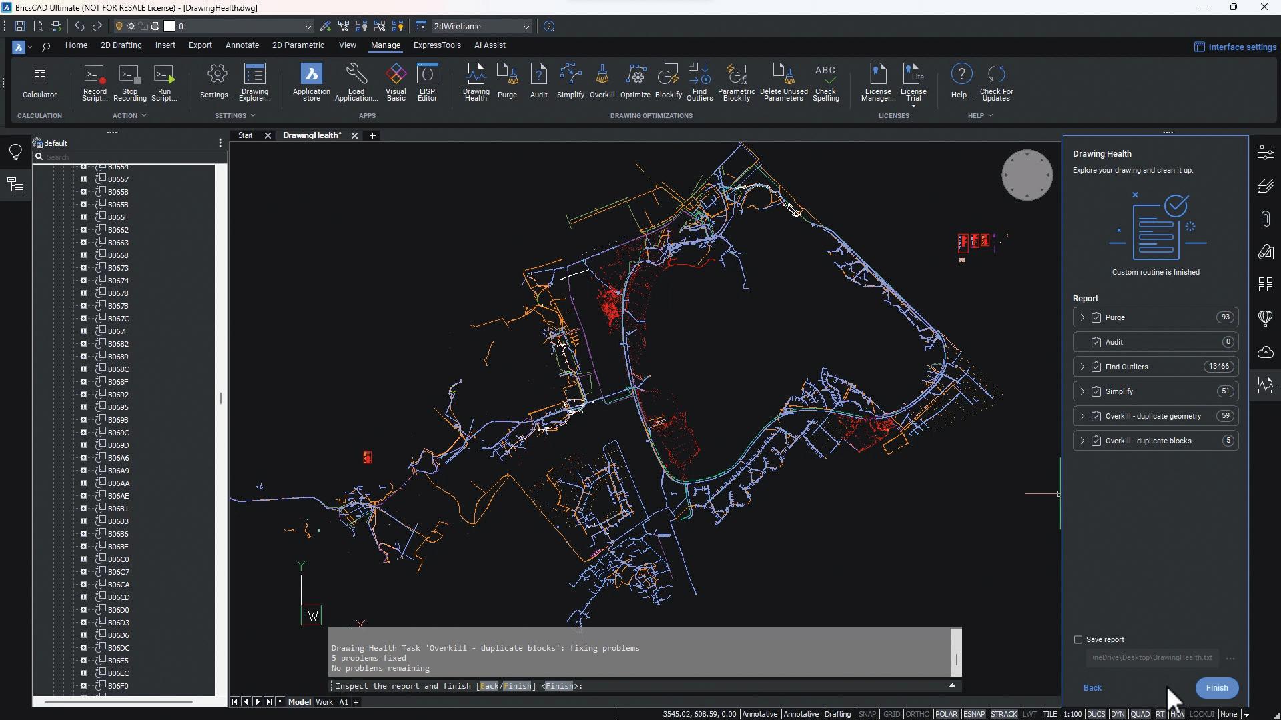This screenshot has width=1281, height=720.
Task: Open the 2dWireframe visual style dropdown
Action: point(526,27)
